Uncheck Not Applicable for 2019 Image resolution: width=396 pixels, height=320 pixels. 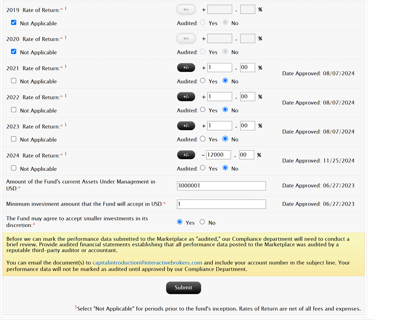pyautogui.click(x=13, y=22)
